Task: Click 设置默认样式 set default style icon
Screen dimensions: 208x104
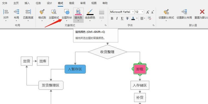Action: [x=166, y=12]
